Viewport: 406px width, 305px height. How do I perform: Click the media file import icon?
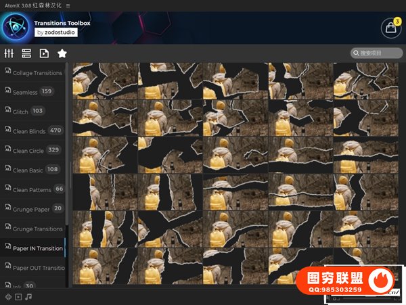(45, 53)
